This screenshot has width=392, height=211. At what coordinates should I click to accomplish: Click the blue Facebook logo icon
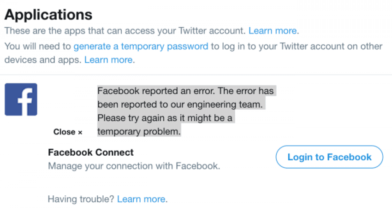point(21,100)
